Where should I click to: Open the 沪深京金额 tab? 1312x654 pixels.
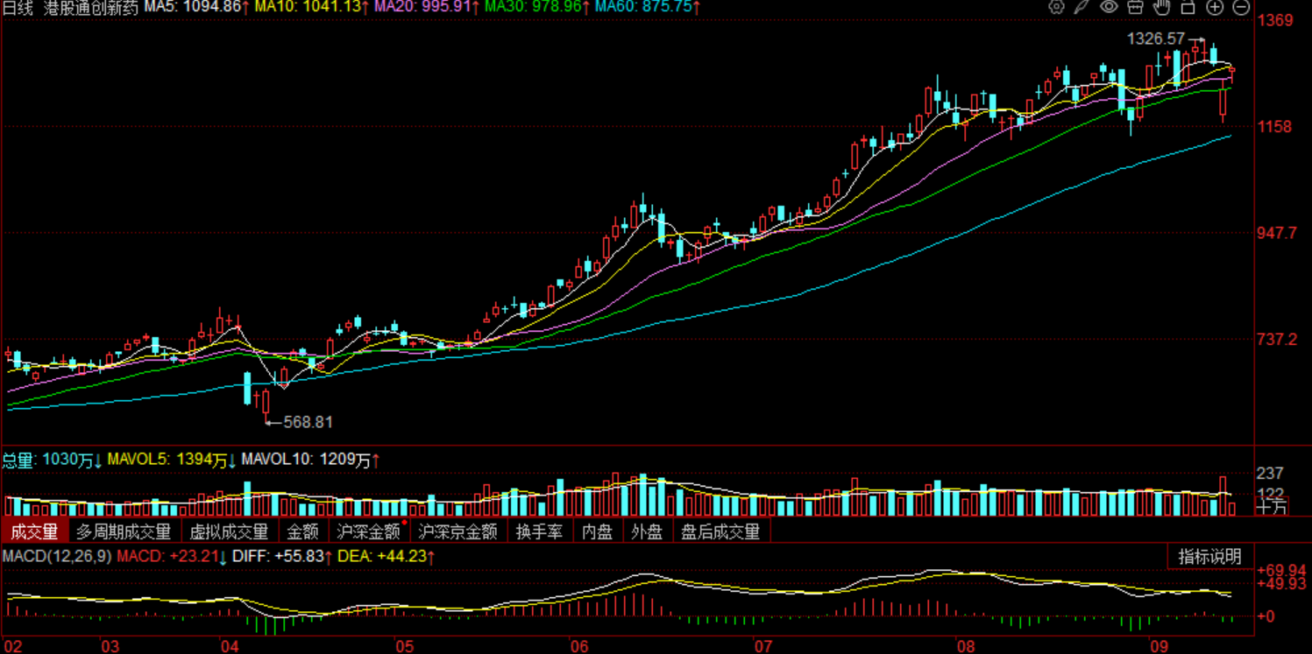[x=458, y=531]
